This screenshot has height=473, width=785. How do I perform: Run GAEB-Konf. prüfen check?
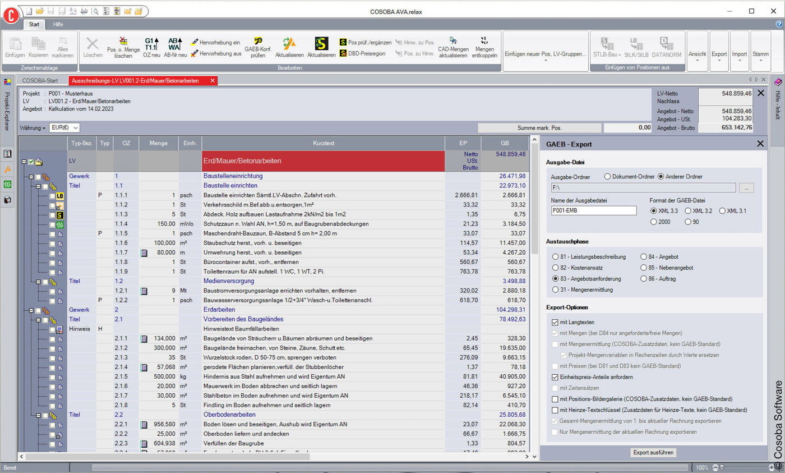258,48
